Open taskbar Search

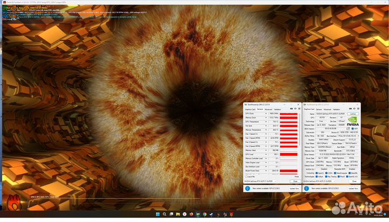(x=164, y=214)
